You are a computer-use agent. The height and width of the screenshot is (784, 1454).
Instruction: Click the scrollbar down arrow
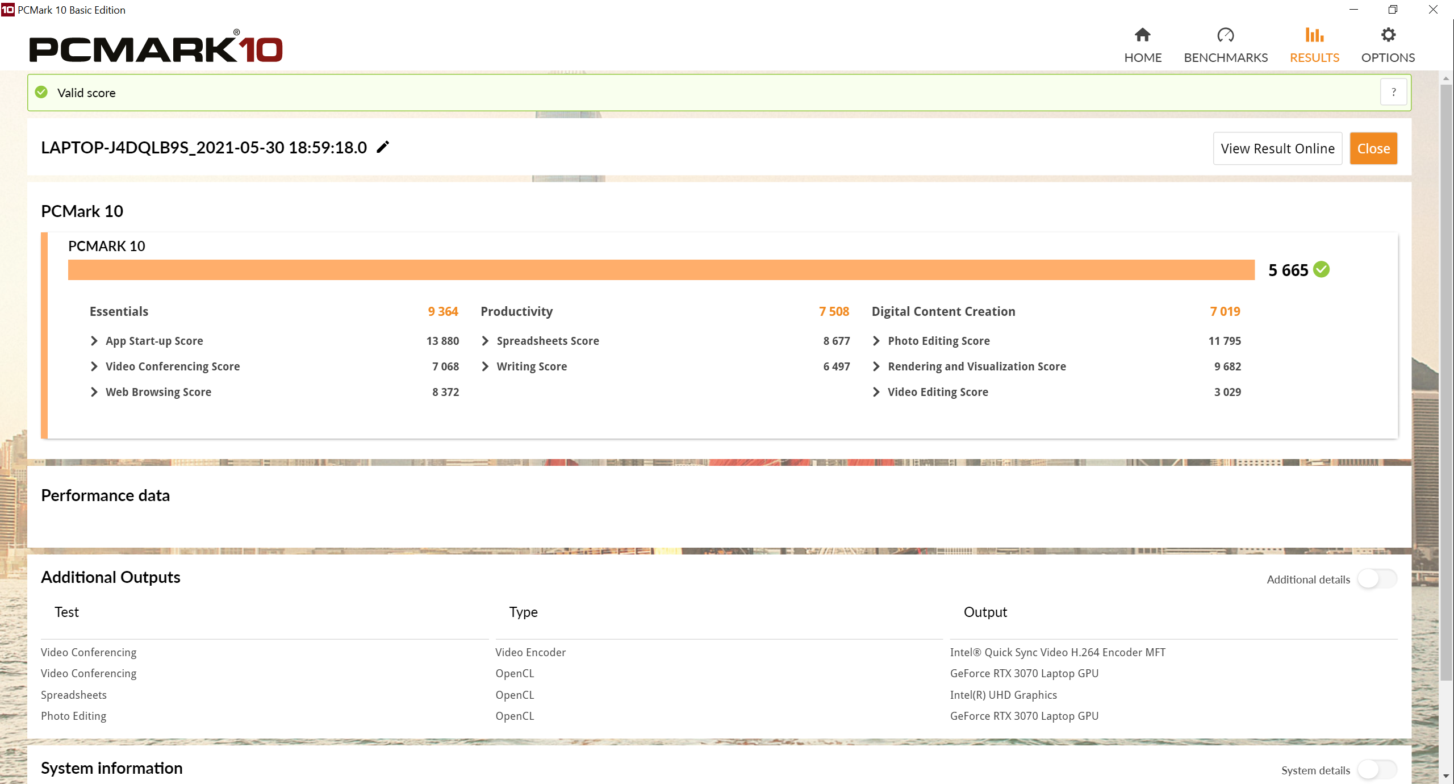click(1446, 776)
